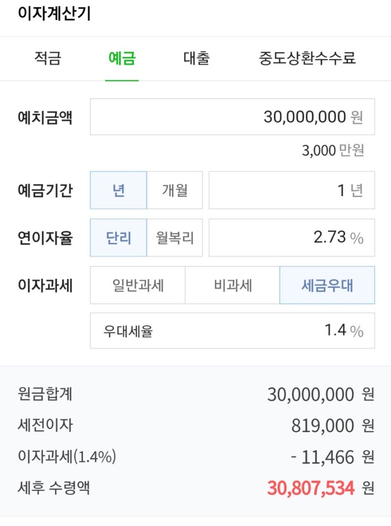
Task: Click the 우대세율 rate input field
Action: 232,331
